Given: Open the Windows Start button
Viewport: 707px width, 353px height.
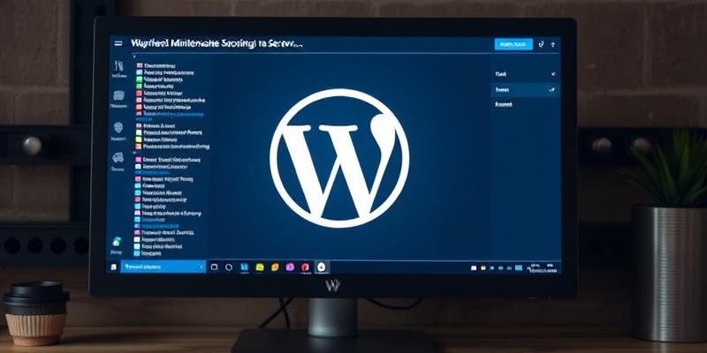Looking at the screenshot, I should point(113,267).
